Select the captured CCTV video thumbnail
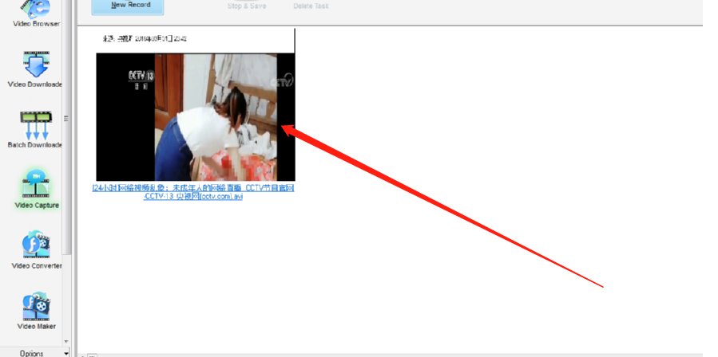The width and height of the screenshot is (718, 357). (196, 117)
